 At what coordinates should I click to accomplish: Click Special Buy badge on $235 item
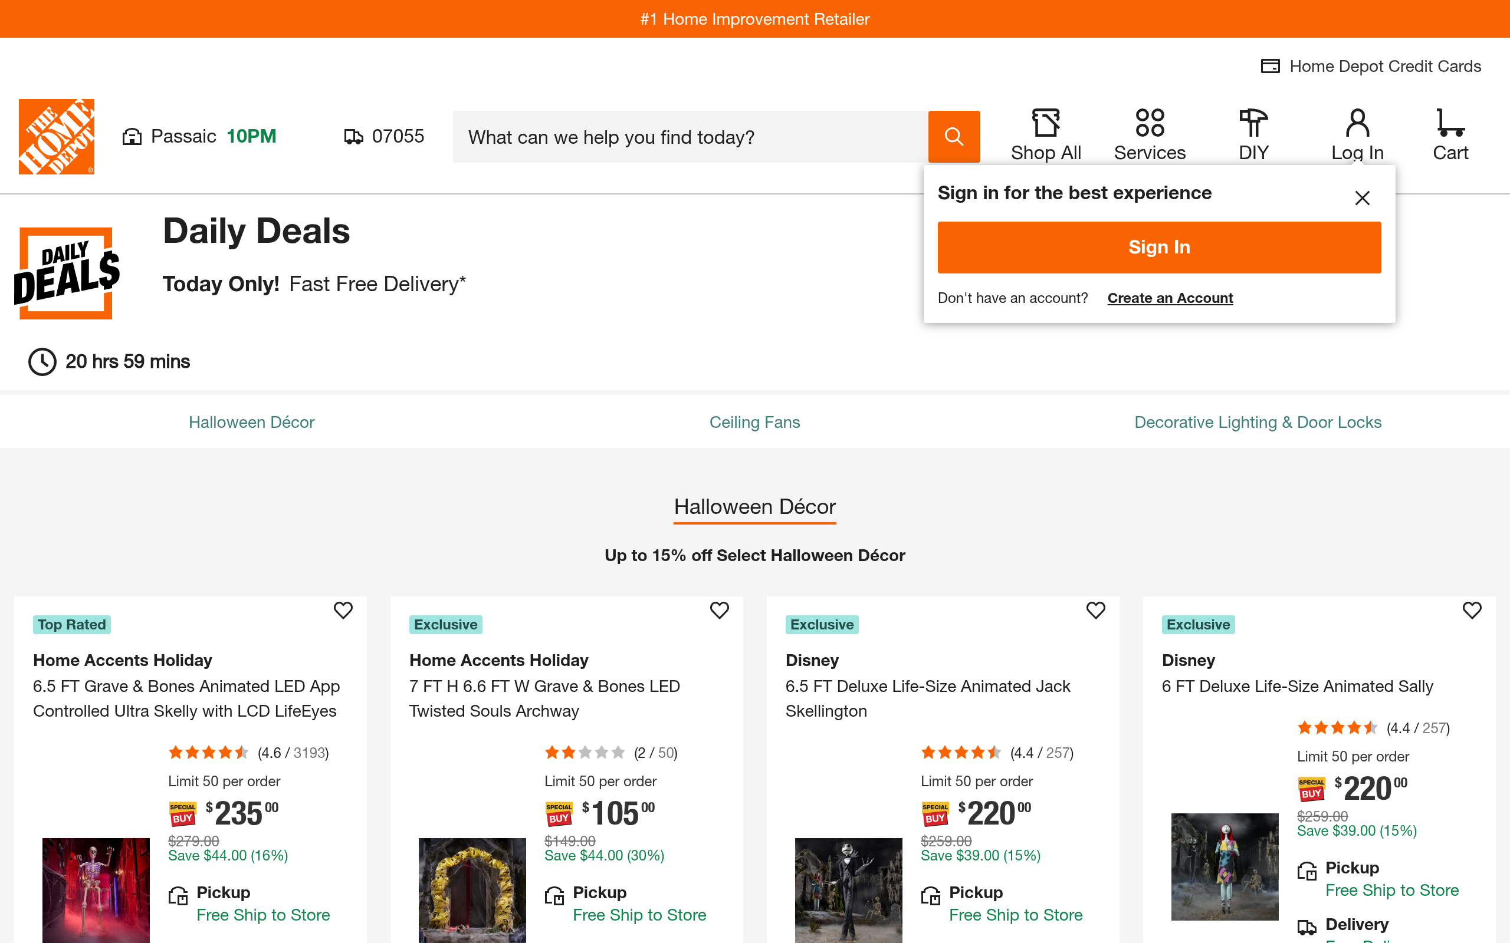pyautogui.click(x=182, y=813)
